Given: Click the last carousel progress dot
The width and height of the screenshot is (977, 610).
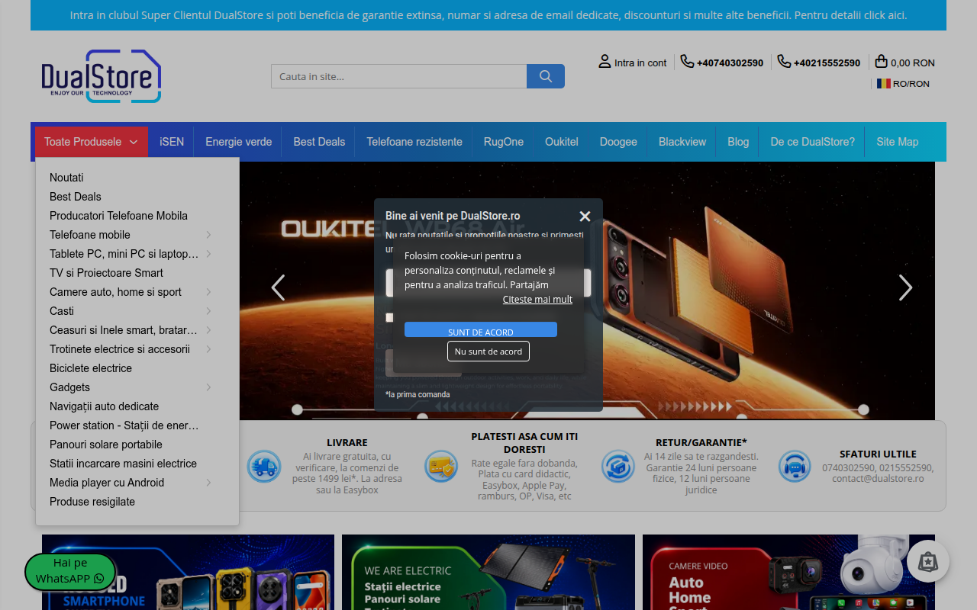Looking at the screenshot, I should [x=863, y=409].
